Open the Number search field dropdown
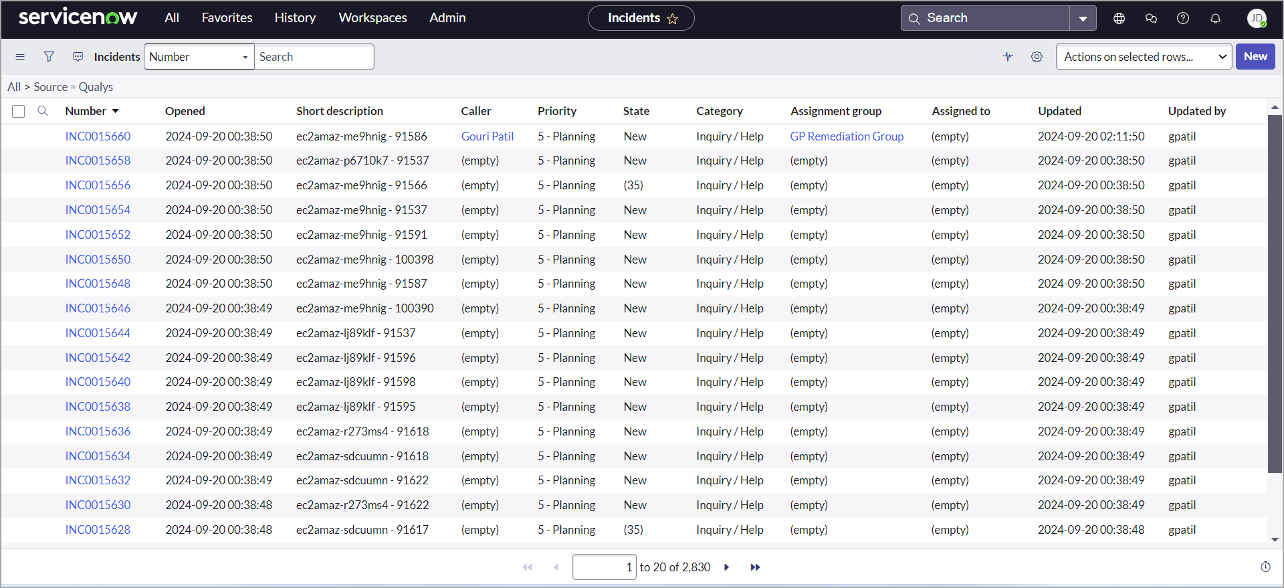Viewport: 1284px width, 588px height. pos(199,57)
